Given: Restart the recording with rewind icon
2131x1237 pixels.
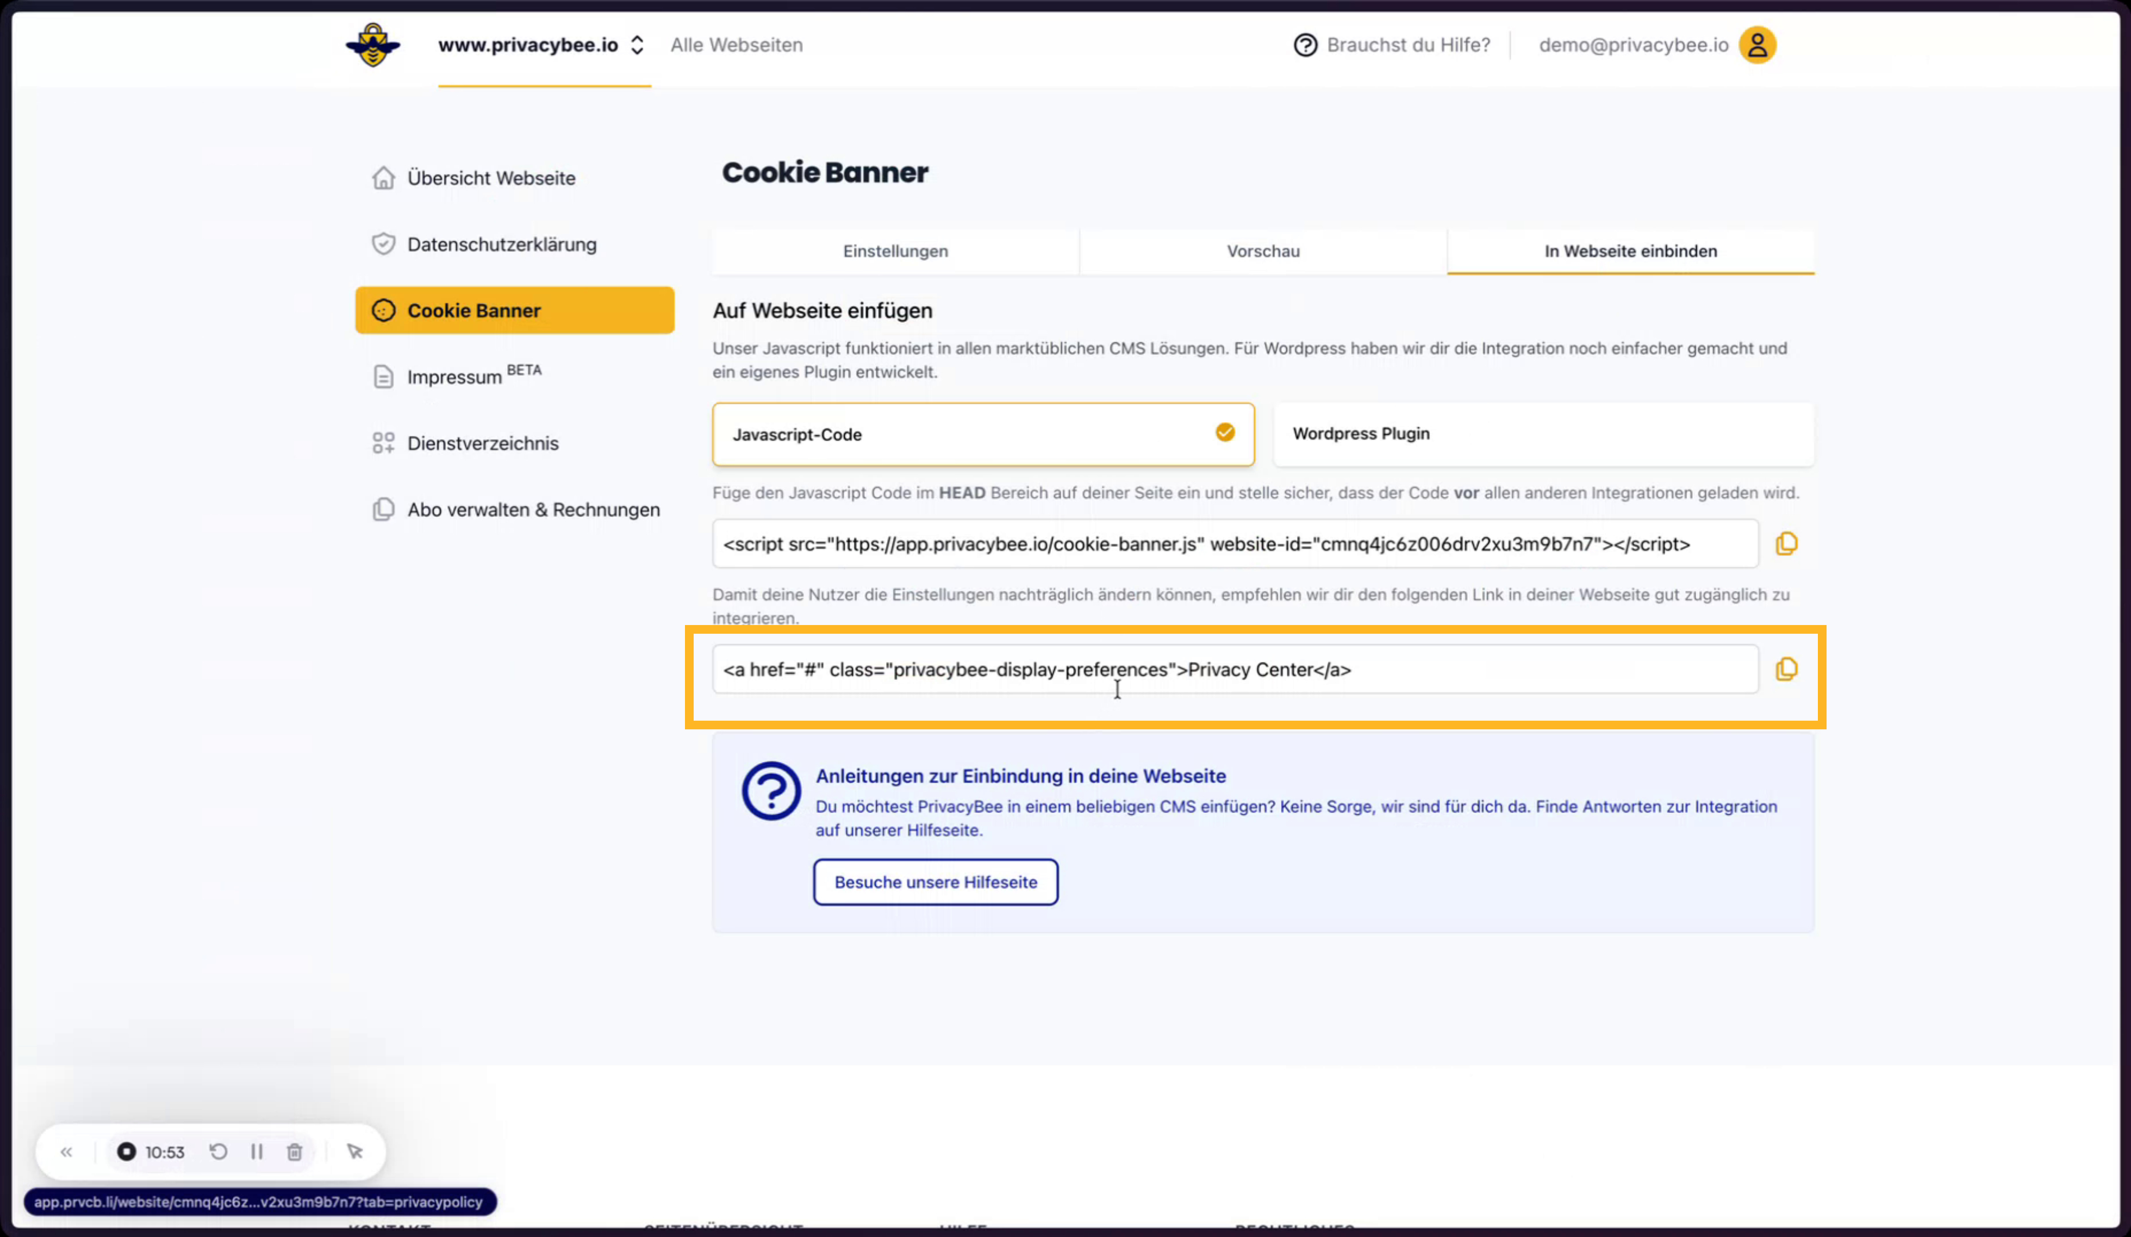Looking at the screenshot, I should (x=218, y=1152).
